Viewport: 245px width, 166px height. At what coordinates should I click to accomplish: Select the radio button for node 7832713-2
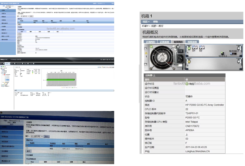click(27, 148)
